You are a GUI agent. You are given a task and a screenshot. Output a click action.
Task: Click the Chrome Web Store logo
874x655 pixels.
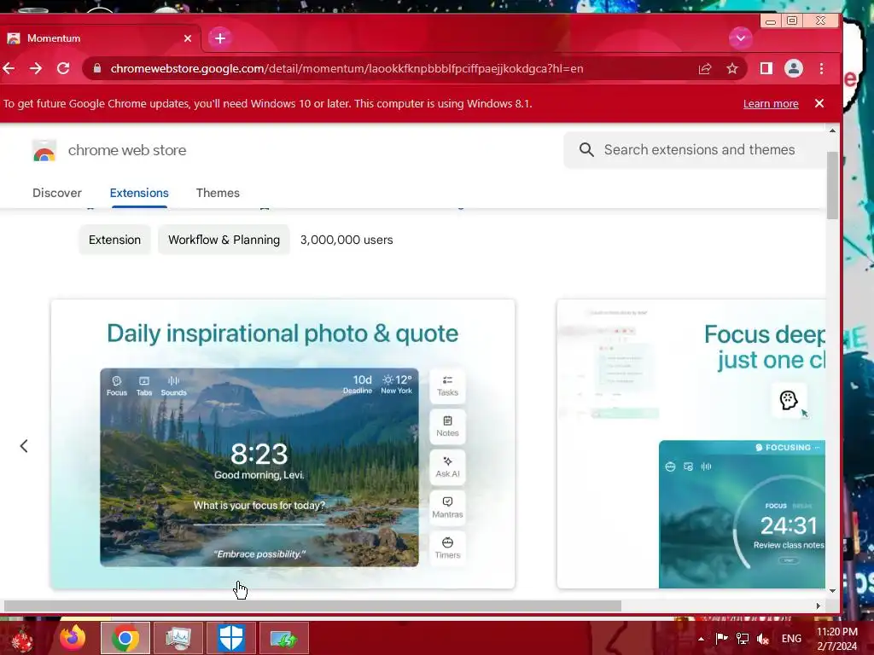coord(44,150)
